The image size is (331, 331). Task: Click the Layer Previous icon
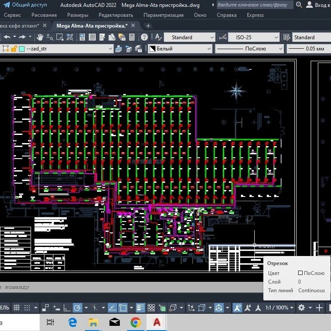point(128,49)
